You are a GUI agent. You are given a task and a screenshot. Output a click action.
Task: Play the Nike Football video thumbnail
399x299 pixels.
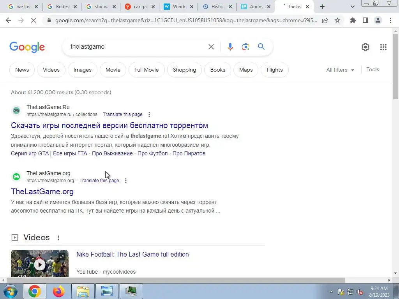click(40, 264)
